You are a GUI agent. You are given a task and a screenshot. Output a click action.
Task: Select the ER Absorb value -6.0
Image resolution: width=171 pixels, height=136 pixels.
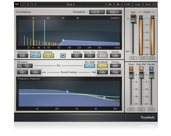pyautogui.click(x=103, y=66)
